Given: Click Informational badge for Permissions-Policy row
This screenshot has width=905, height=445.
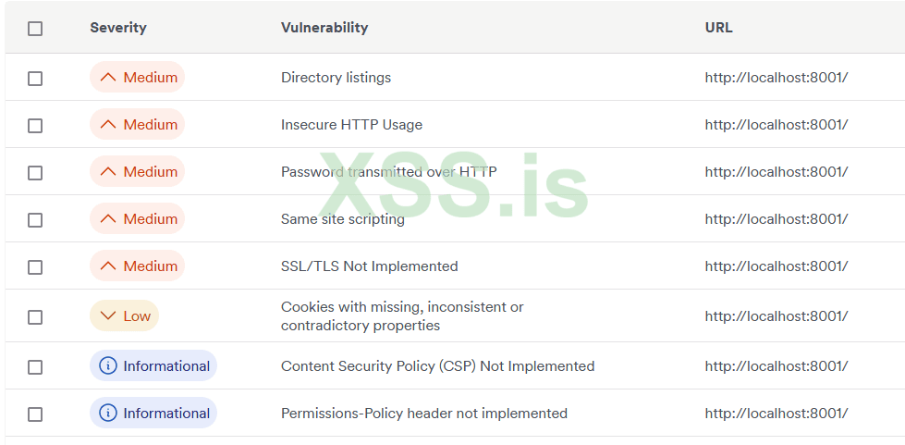Looking at the screenshot, I should click(x=153, y=414).
